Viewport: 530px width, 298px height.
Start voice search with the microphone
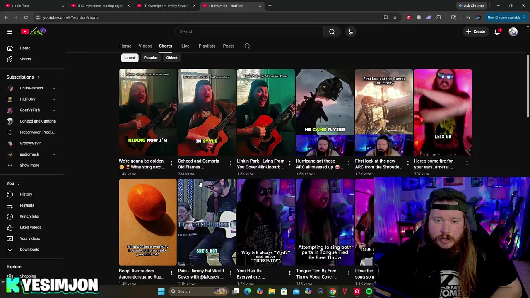tap(351, 31)
